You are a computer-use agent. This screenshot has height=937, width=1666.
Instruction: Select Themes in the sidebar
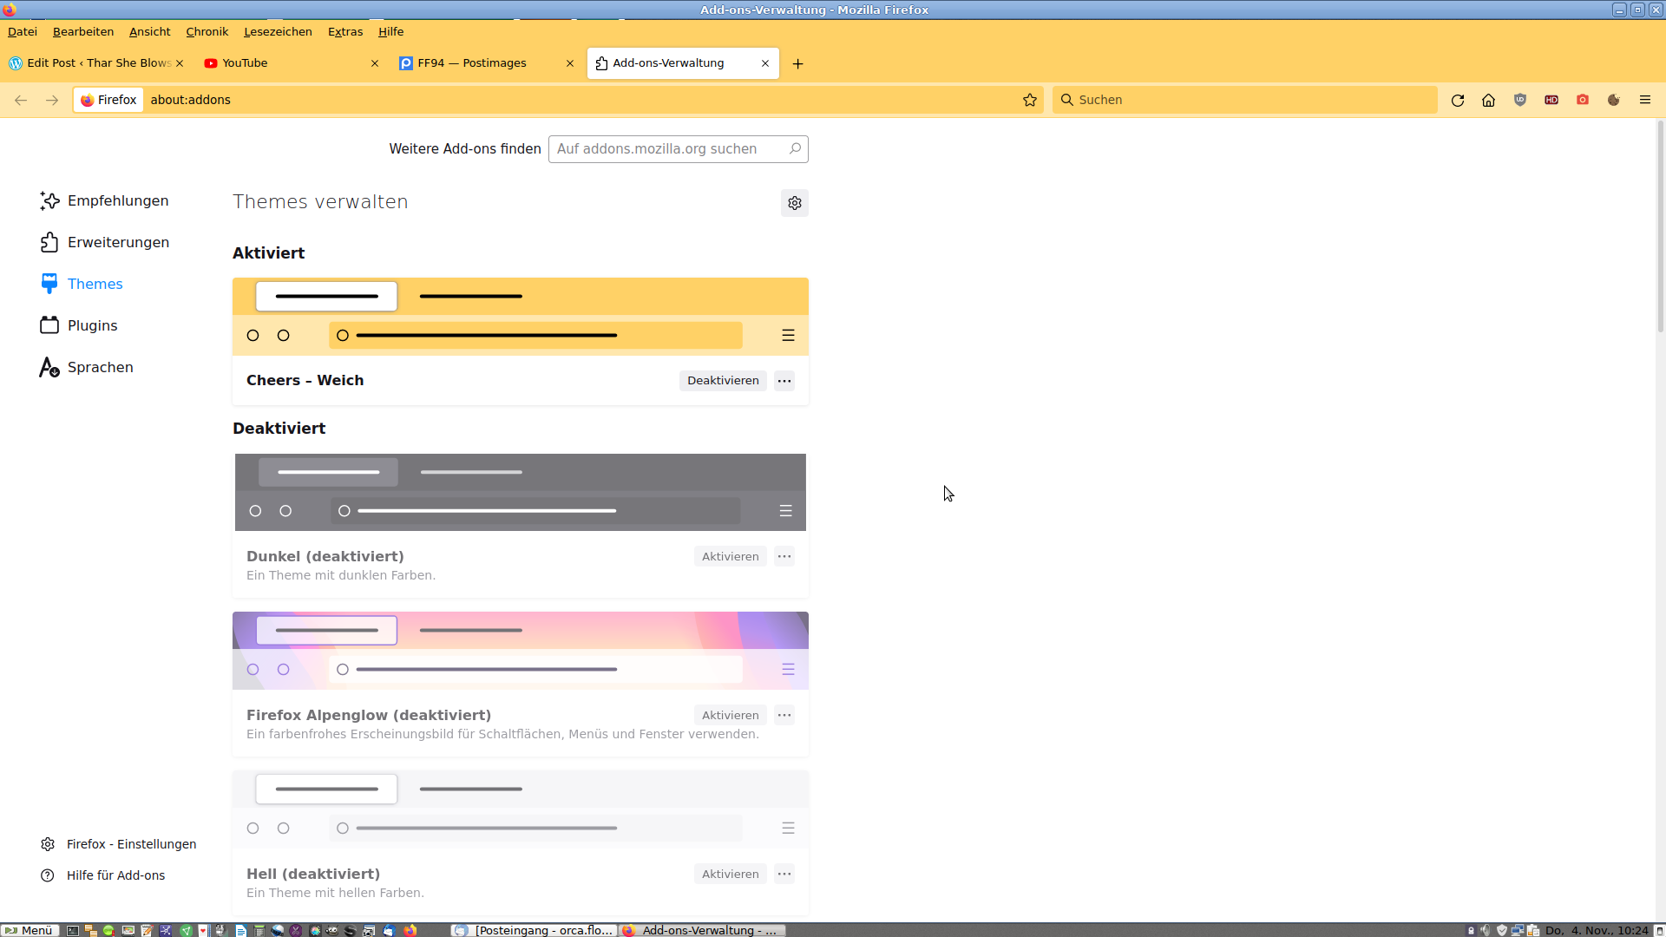82,284
